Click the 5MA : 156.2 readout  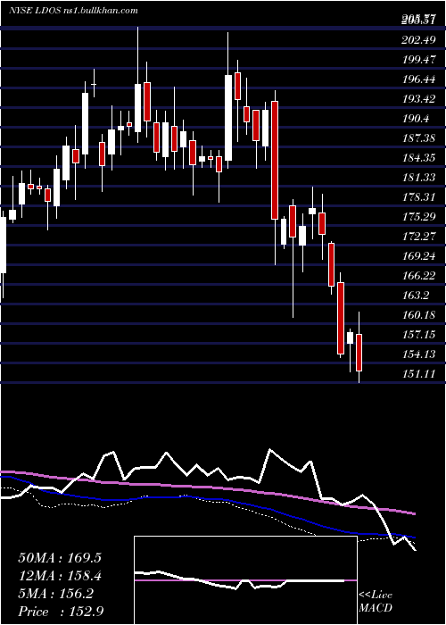55,594
